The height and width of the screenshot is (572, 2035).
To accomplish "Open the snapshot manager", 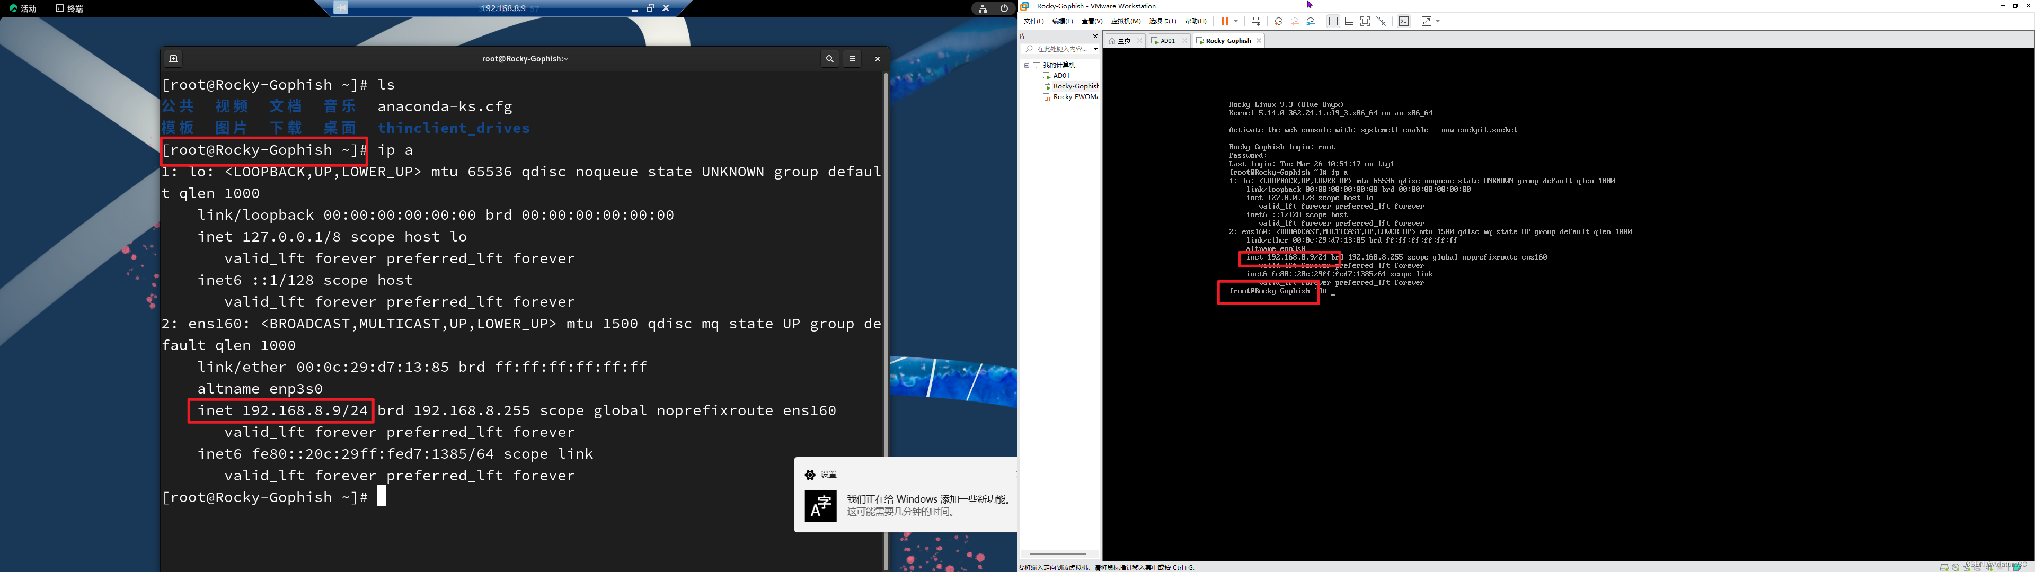I will point(1312,21).
